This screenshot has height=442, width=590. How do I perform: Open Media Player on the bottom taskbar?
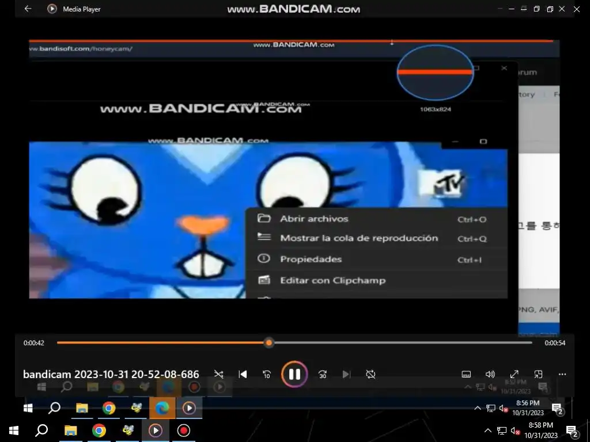(x=156, y=430)
